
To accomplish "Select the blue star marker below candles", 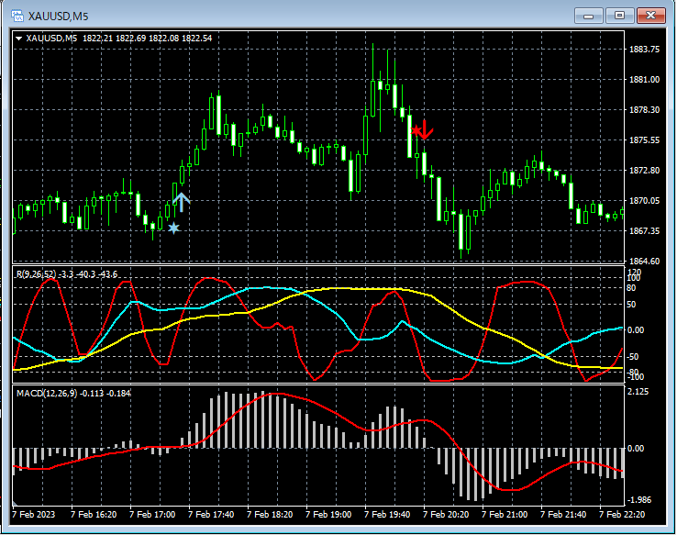I will pyautogui.click(x=173, y=228).
